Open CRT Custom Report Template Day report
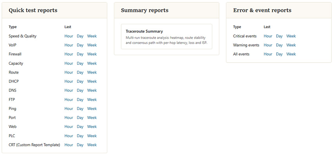Screen dimensions: 333x156 80,145
